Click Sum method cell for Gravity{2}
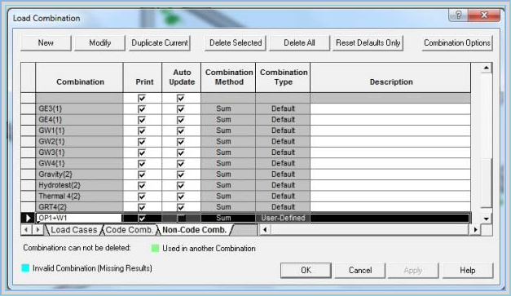 (x=228, y=174)
